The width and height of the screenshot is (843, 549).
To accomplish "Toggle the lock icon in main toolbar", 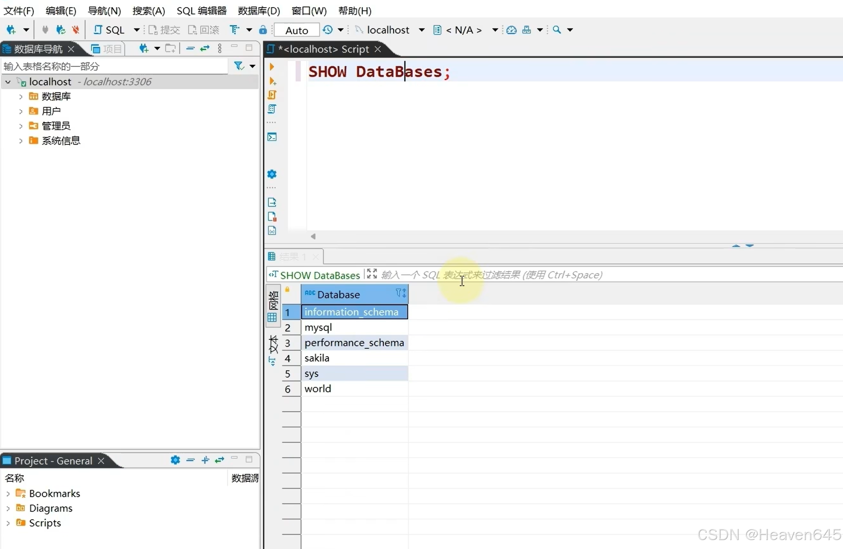I will point(263,30).
